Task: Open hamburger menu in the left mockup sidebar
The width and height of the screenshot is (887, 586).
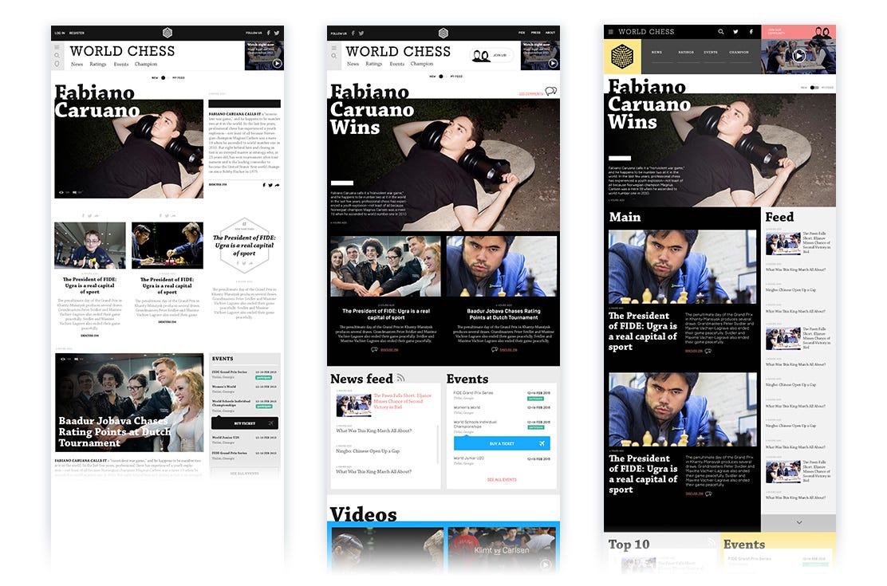Action: [57, 48]
